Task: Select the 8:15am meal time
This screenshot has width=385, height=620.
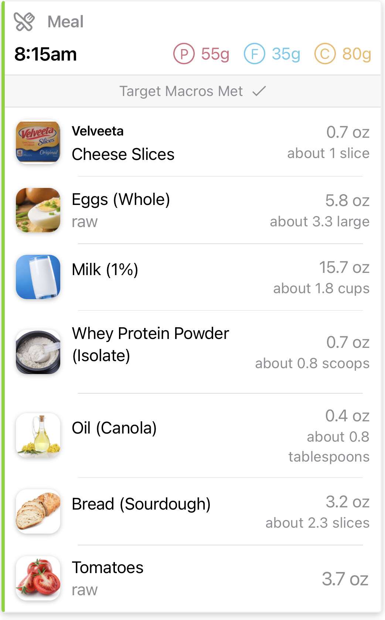Action: pyautogui.click(x=45, y=54)
